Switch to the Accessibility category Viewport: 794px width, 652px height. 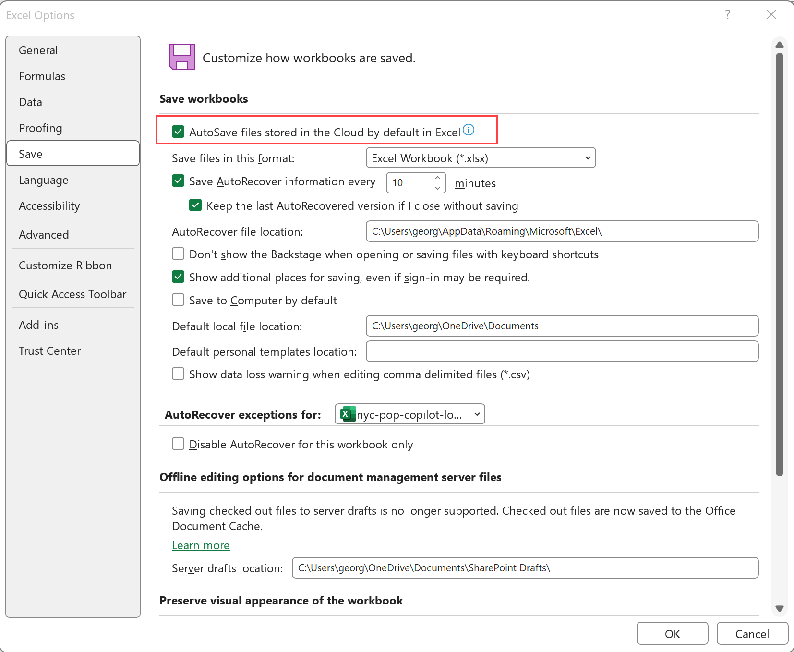(x=73, y=206)
